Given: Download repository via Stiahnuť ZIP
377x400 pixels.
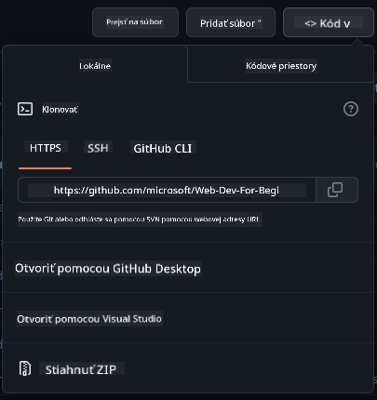Looking at the screenshot, I should click(81, 369).
